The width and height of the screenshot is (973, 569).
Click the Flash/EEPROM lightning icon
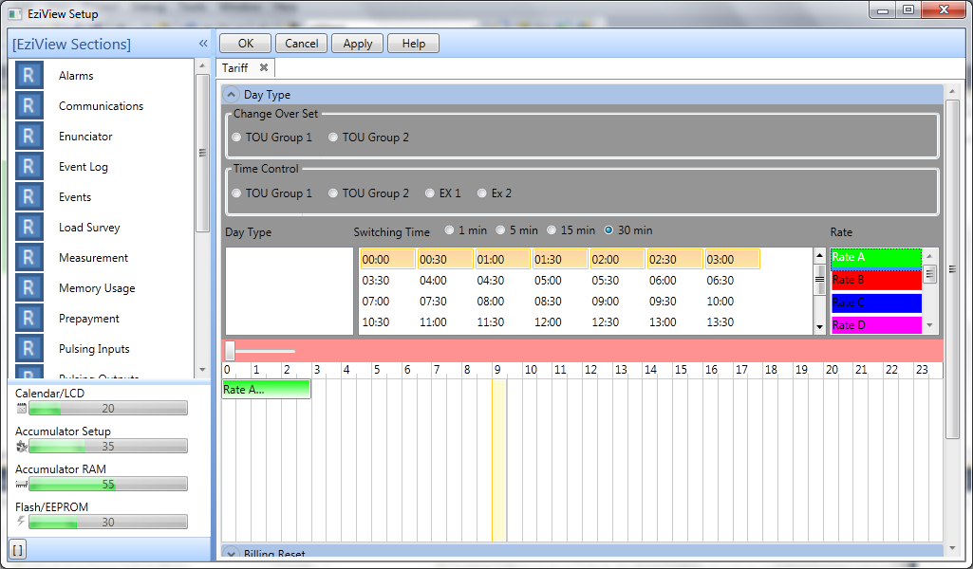click(x=21, y=522)
